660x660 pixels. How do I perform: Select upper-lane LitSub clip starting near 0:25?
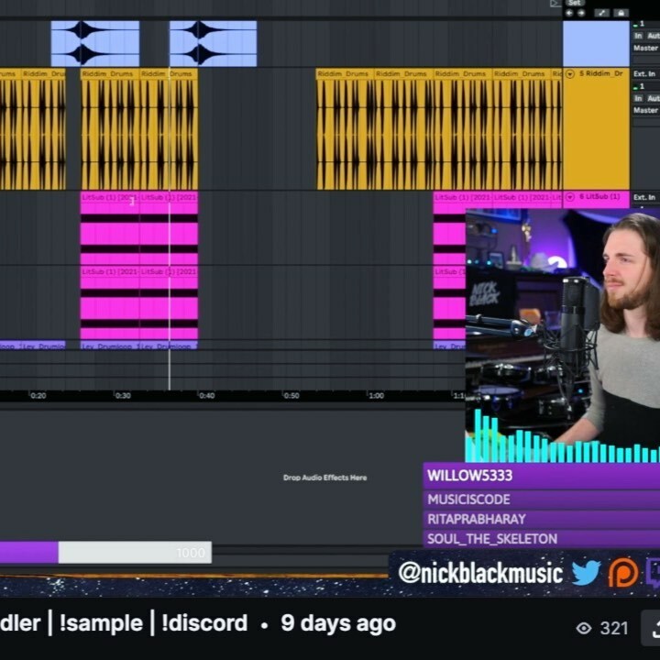(x=110, y=227)
